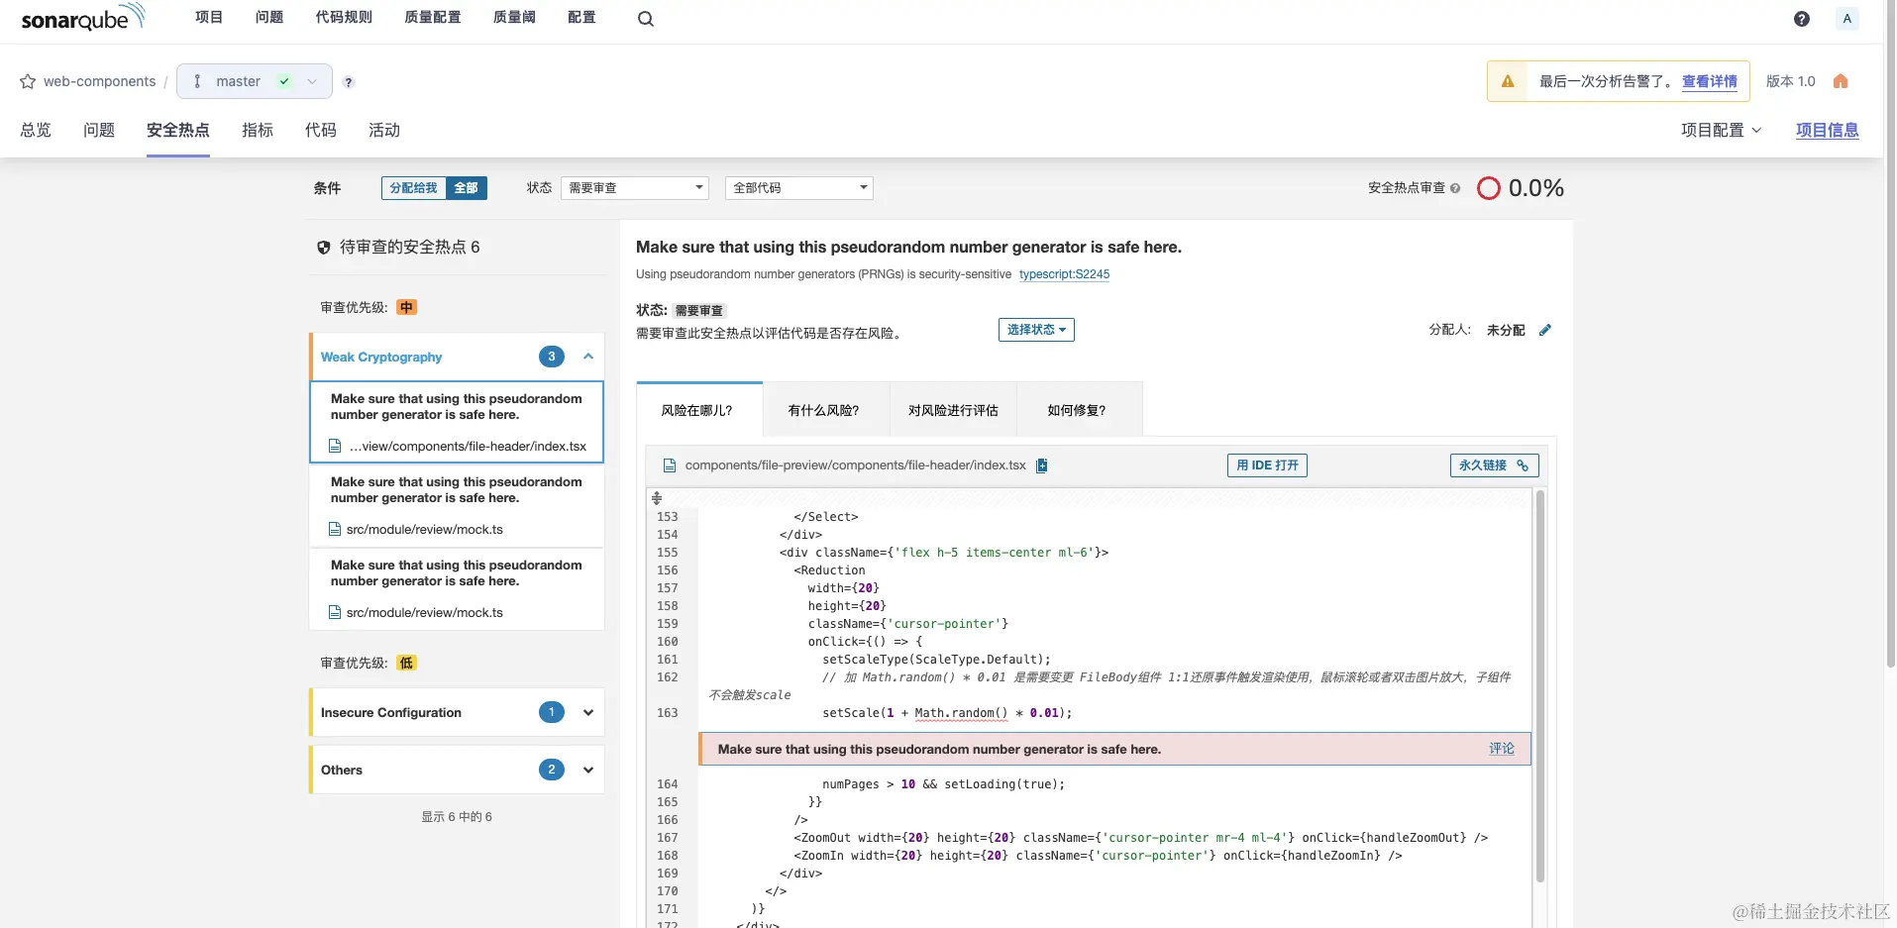Switch to the 活动 tab
The height and width of the screenshot is (928, 1897).
[x=384, y=130]
